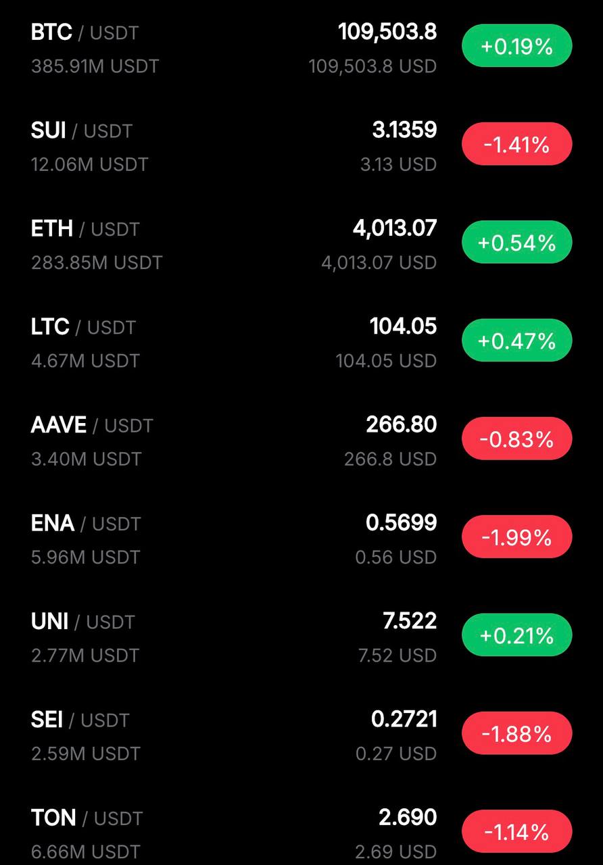Tap the -1.41% SUI change badge
The image size is (603, 865).
click(x=517, y=144)
